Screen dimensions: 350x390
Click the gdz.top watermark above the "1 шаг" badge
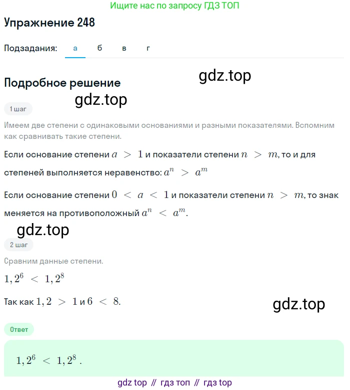click(x=101, y=100)
